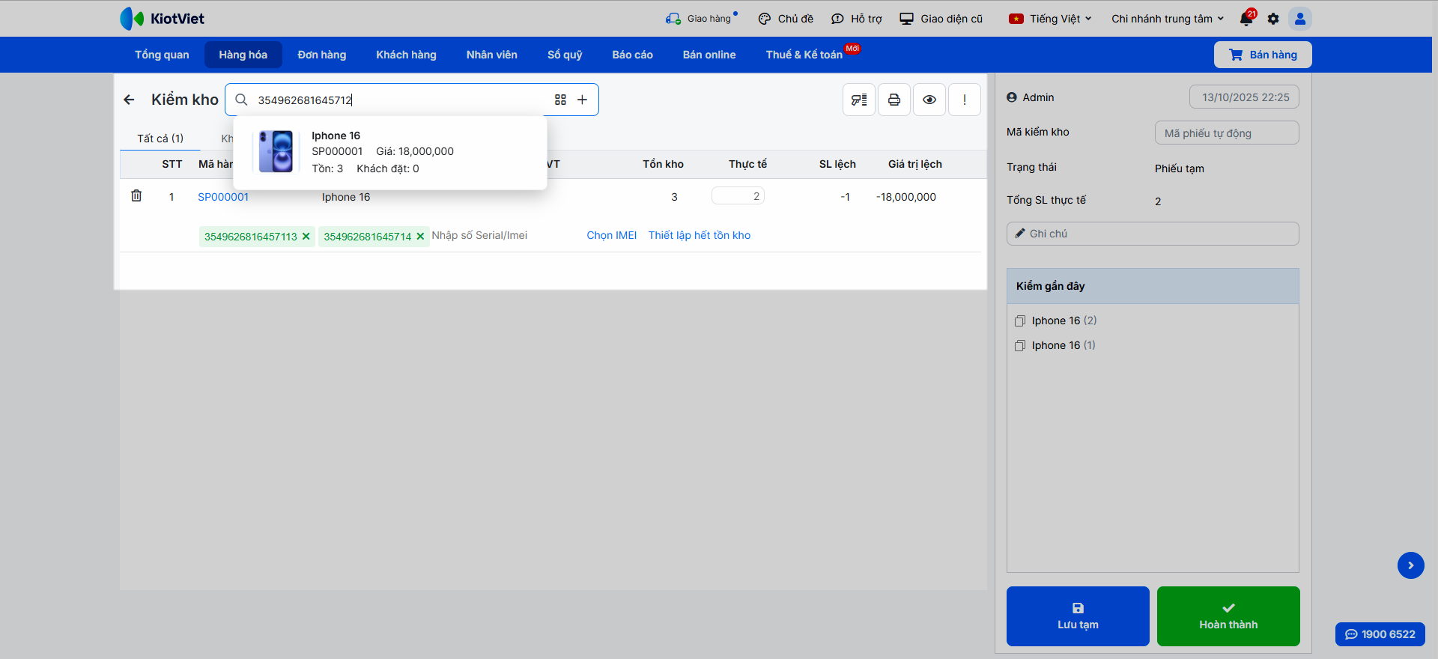This screenshot has height=659, width=1438.
Task: Open Hỗ trợ support menu
Action: click(x=856, y=19)
